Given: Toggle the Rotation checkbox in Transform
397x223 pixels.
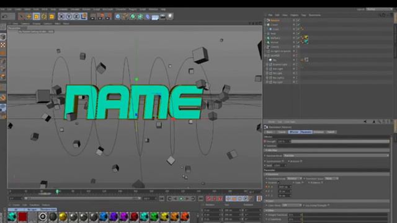Looking at the screenshot, I should 322,182.
